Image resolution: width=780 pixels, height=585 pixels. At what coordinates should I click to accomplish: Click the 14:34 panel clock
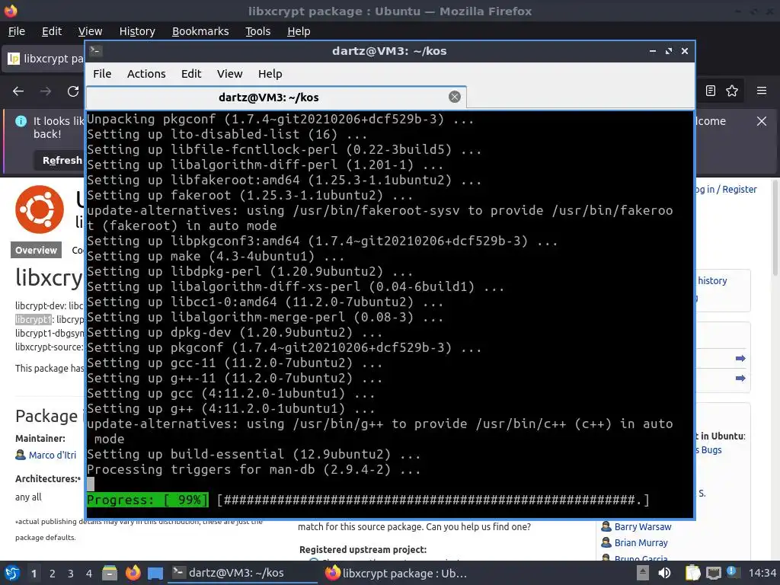coord(762,573)
